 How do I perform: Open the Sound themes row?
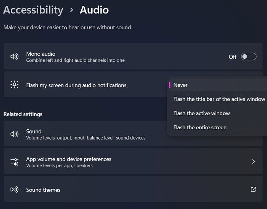pos(133,189)
